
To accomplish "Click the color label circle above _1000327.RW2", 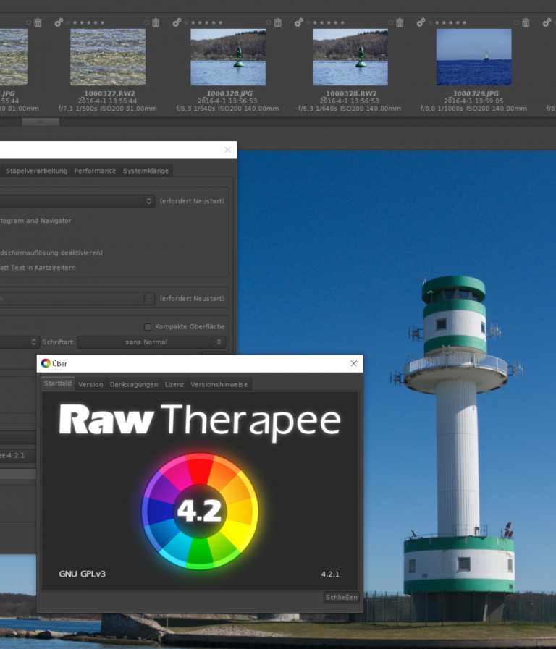I will 146,22.
